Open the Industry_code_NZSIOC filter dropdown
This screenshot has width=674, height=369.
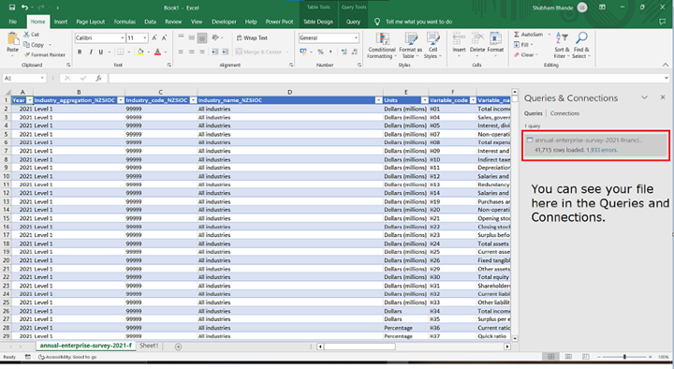193,100
